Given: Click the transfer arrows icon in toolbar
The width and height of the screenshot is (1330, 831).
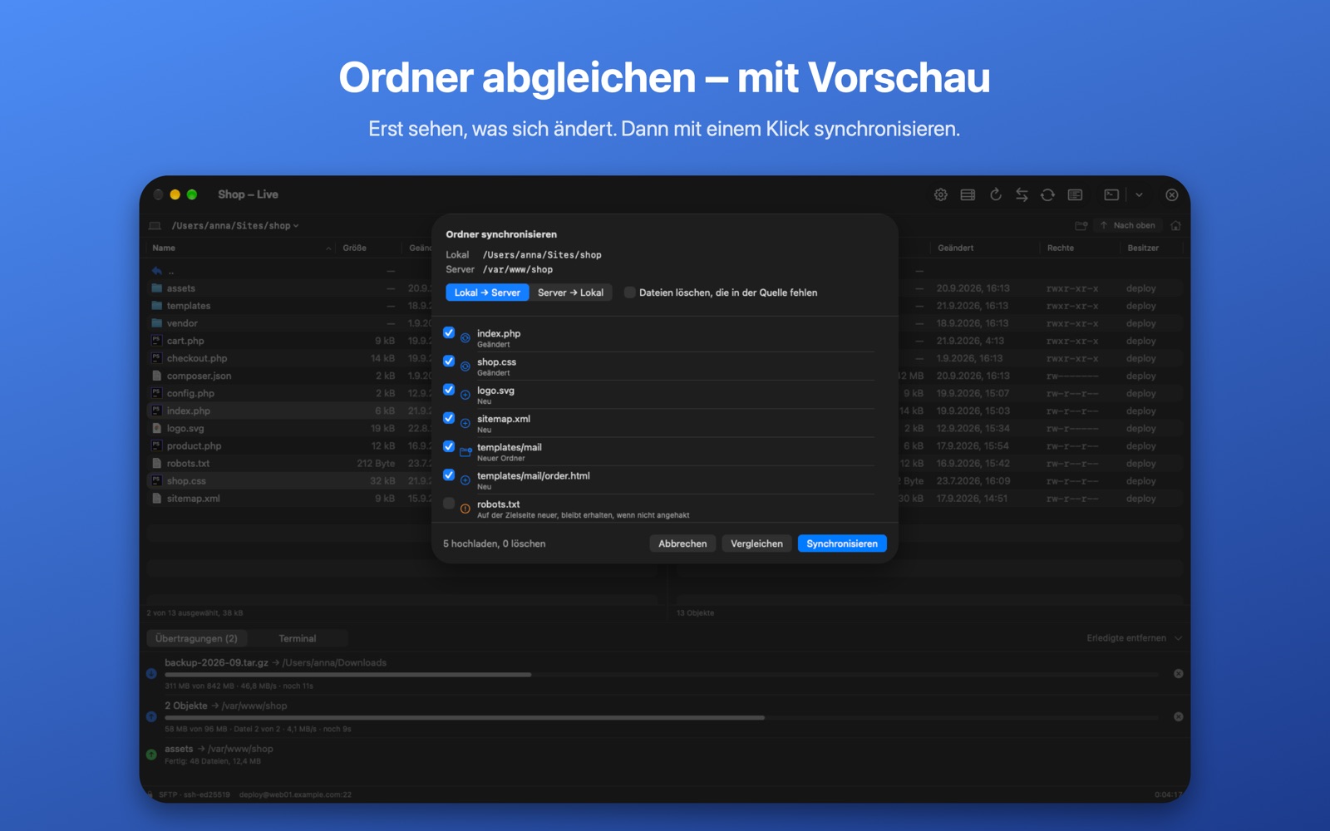Looking at the screenshot, I should click(x=1022, y=194).
